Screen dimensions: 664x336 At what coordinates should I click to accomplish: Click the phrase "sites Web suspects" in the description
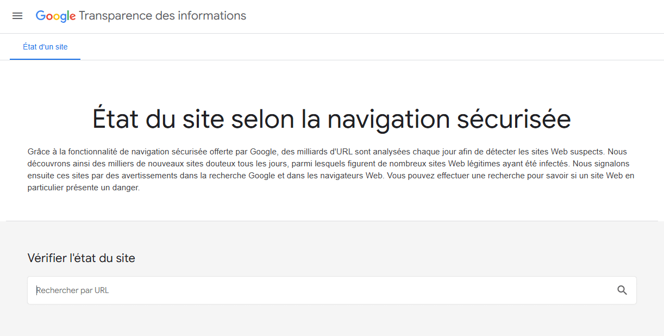[571, 152]
